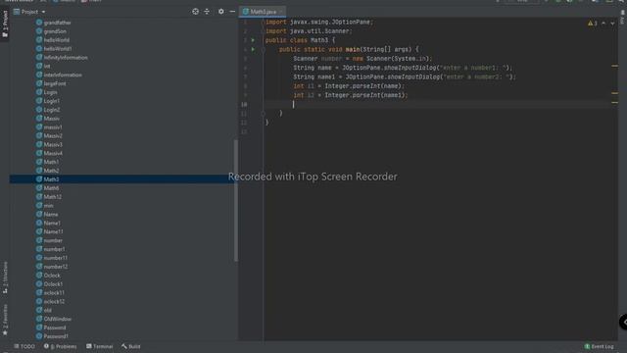The image size is (627, 353).
Task: Select class helloWorld1 in the tree
Action: point(54,48)
